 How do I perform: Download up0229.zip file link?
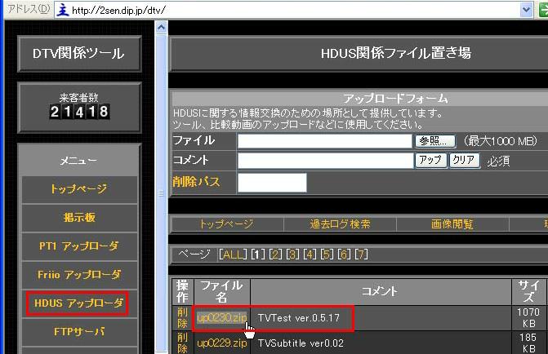click(x=222, y=343)
